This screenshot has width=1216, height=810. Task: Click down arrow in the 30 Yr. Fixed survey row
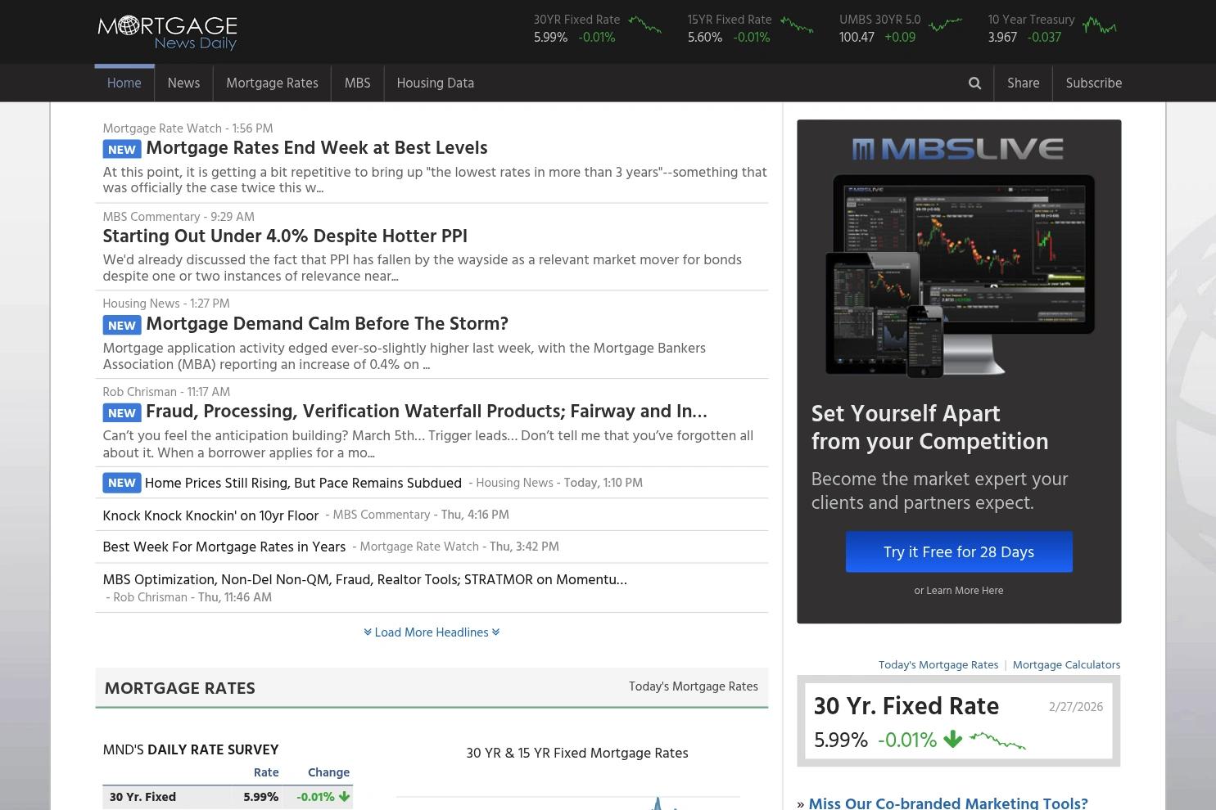344,796
